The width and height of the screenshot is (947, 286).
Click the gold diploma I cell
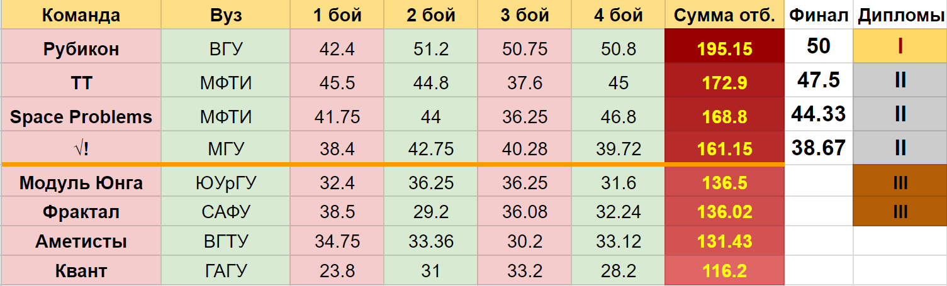[900, 47]
